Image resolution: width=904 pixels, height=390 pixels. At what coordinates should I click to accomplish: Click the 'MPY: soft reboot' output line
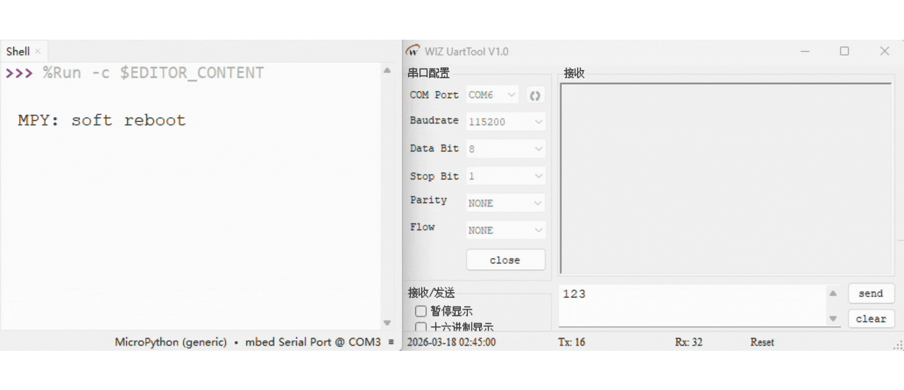coord(102,121)
